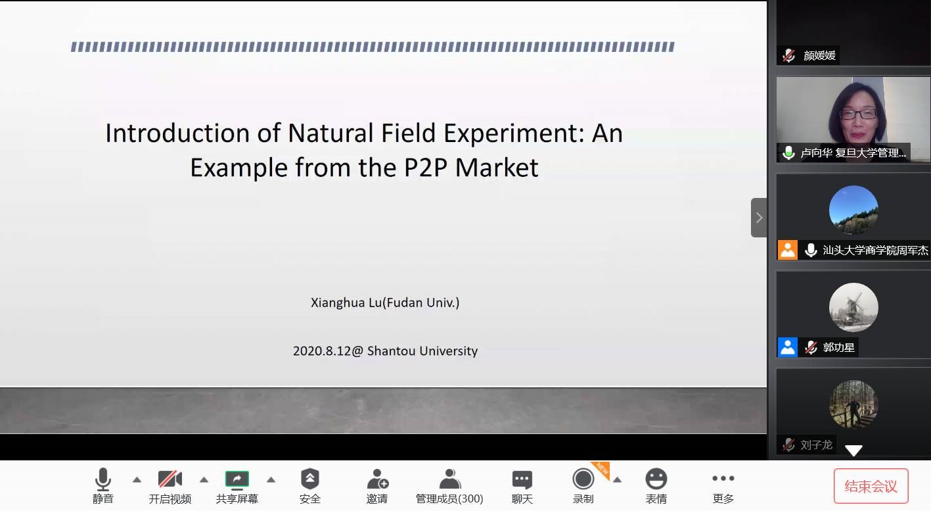931x511 pixels.
Task: Expand video options arrow beside 开启视频
Action: (x=204, y=479)
